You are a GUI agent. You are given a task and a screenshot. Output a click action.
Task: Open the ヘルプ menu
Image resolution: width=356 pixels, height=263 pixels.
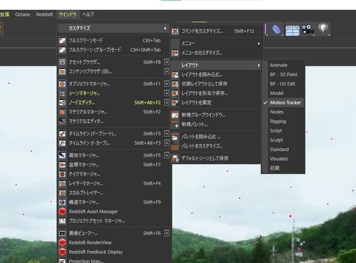(88, 14)
